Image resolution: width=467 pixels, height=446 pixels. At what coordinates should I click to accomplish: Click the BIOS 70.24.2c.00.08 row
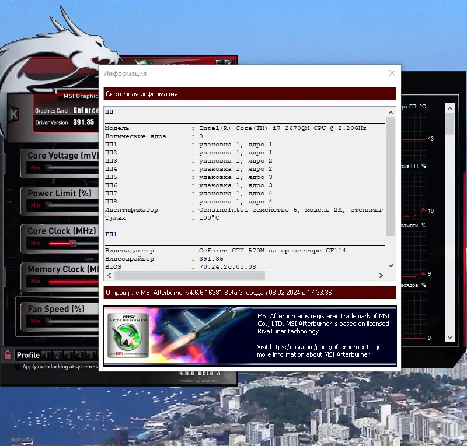pos(245,266)
